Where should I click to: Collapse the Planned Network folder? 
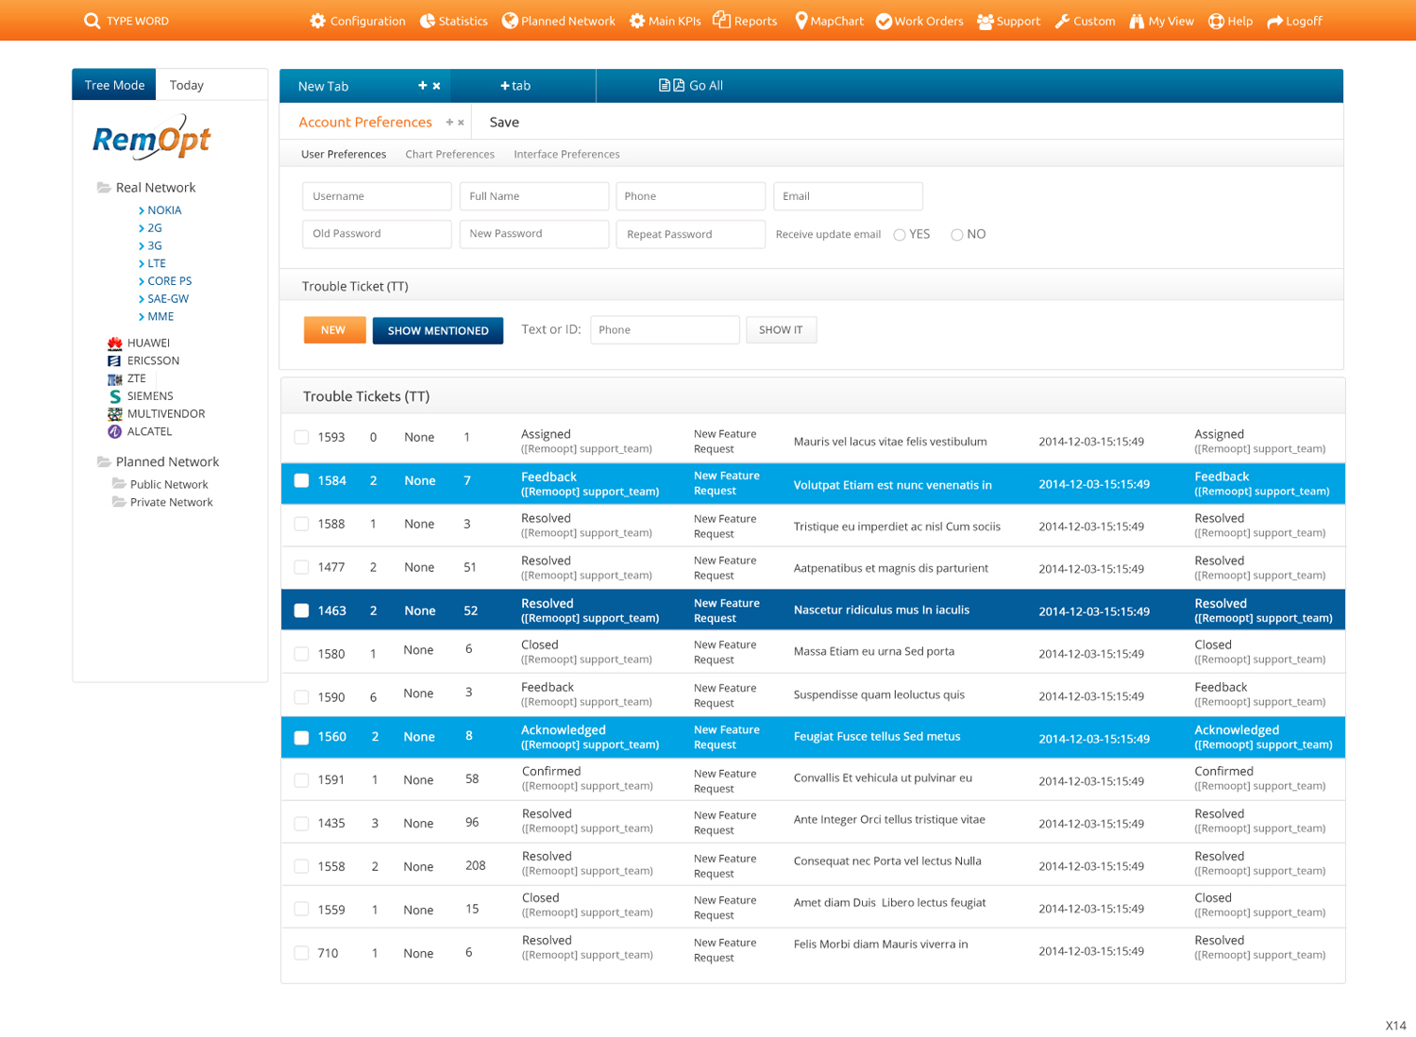(104, 462)
